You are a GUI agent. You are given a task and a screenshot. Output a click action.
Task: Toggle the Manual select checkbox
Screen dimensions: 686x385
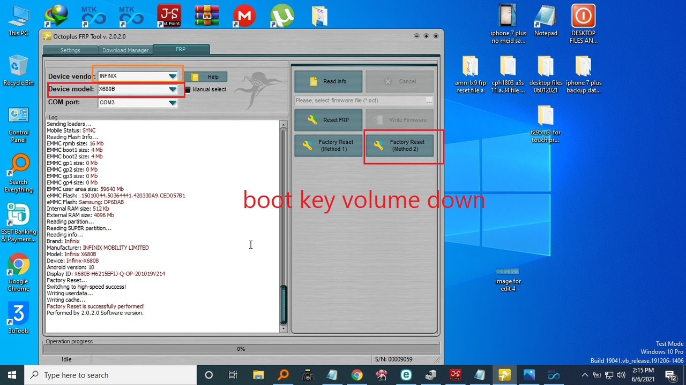click(188, 89)
